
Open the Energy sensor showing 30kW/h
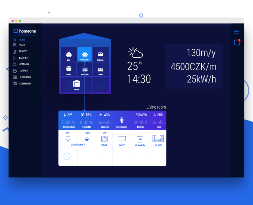[141, 121]
